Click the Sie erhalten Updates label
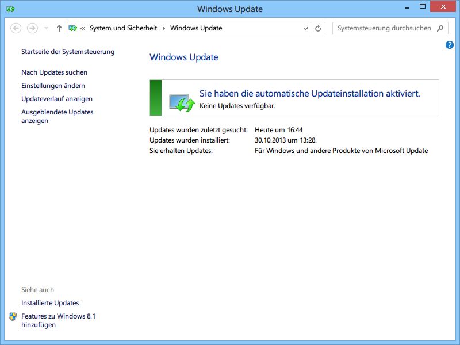 tap(181, 151)
